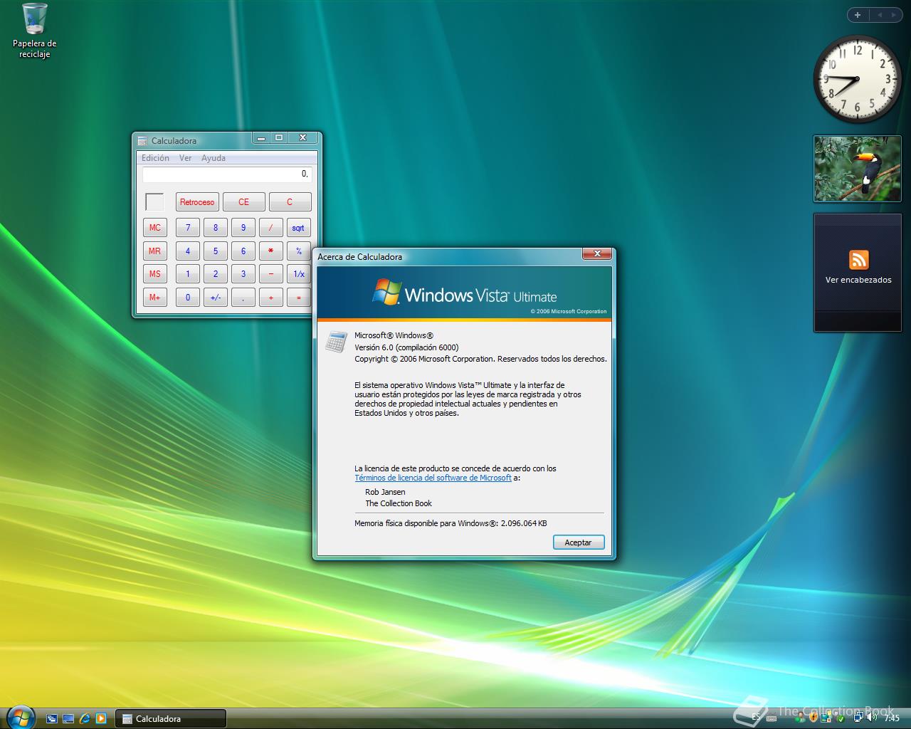Click calculator digit 8
Viewport: 911px width, 729px height.
click(216, 228)
